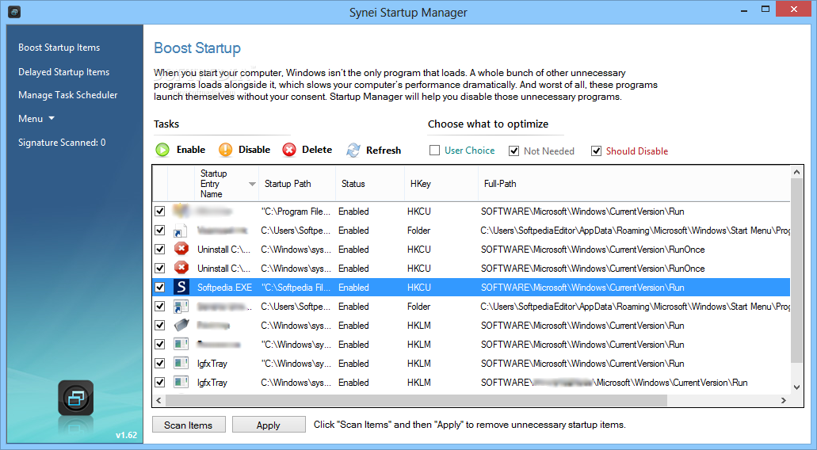
Task: Click the Enable task label
Action: click(x=191, y=150)
